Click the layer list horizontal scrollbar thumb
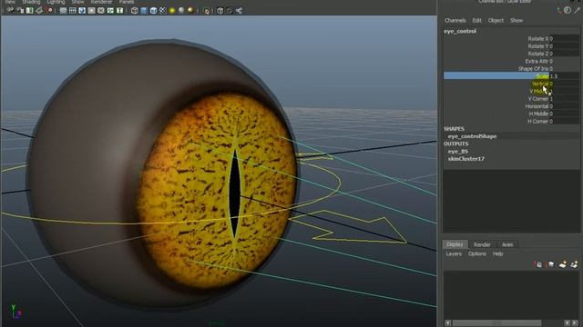The image size is (583, 327). click(x=496, y=323)
